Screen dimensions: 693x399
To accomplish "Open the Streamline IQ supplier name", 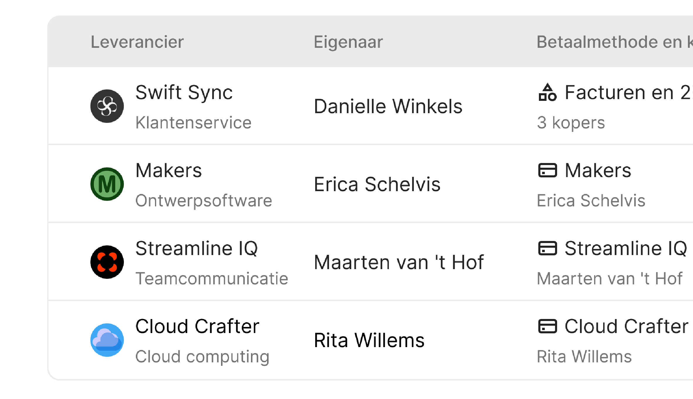I will coord(196,249).
